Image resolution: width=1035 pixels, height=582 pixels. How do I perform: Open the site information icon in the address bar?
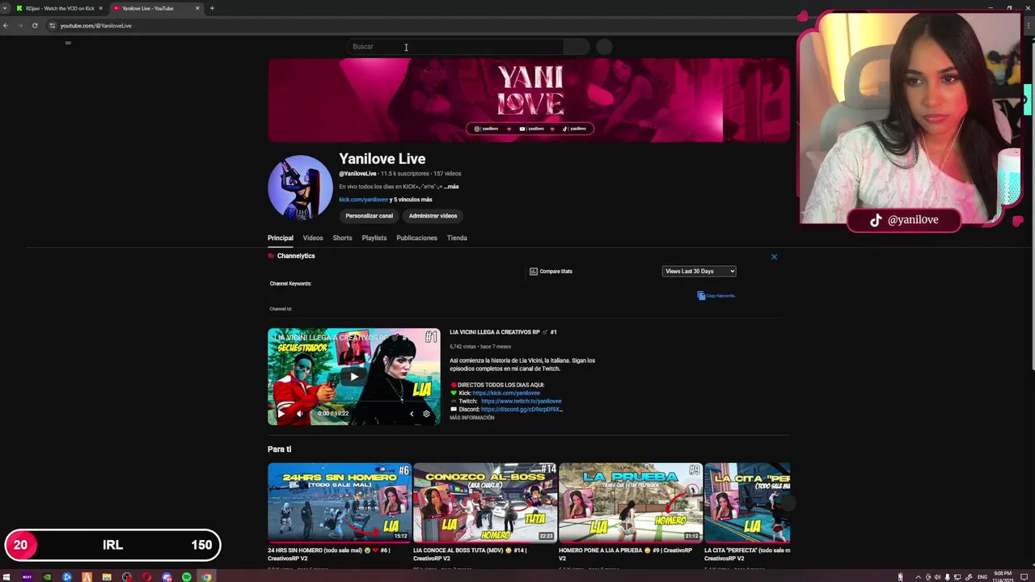point(53,26)
